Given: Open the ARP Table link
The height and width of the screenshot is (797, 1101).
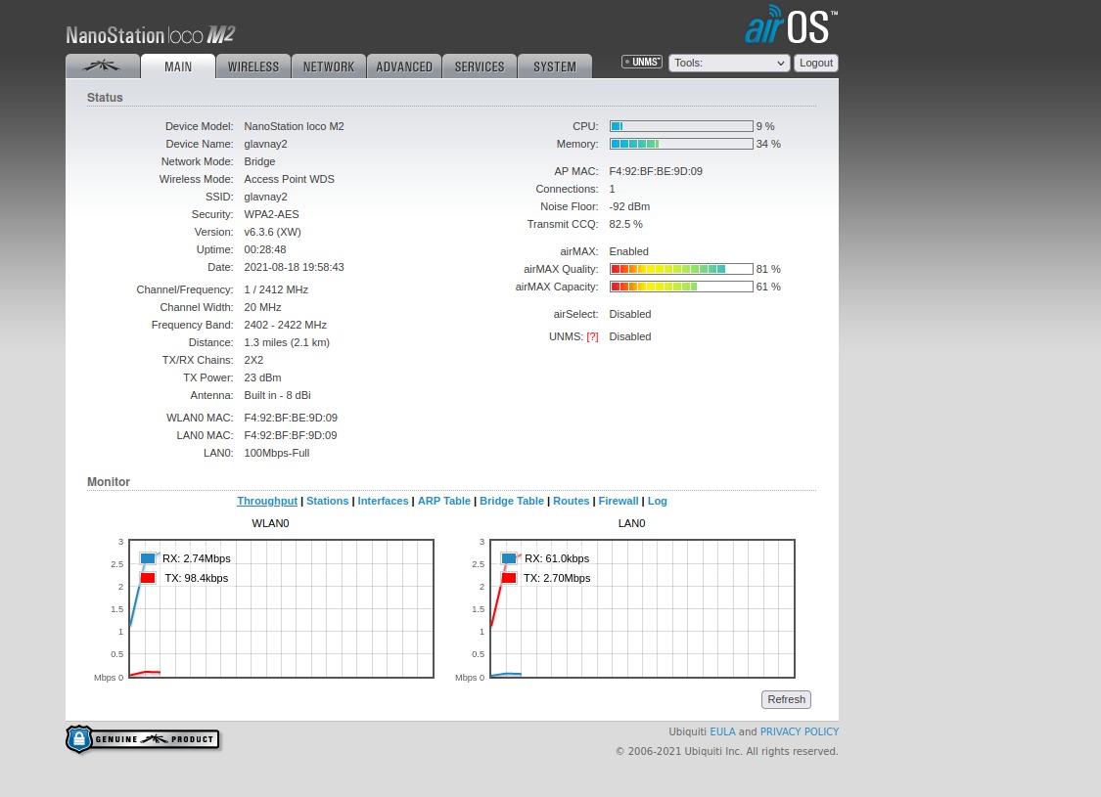Looking at the screenshot, I should (x=443, y=501).
